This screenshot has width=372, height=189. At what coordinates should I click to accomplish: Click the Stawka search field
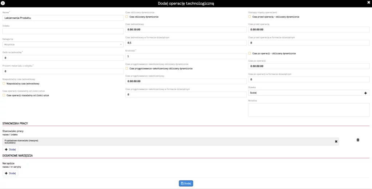click(305, 93)
